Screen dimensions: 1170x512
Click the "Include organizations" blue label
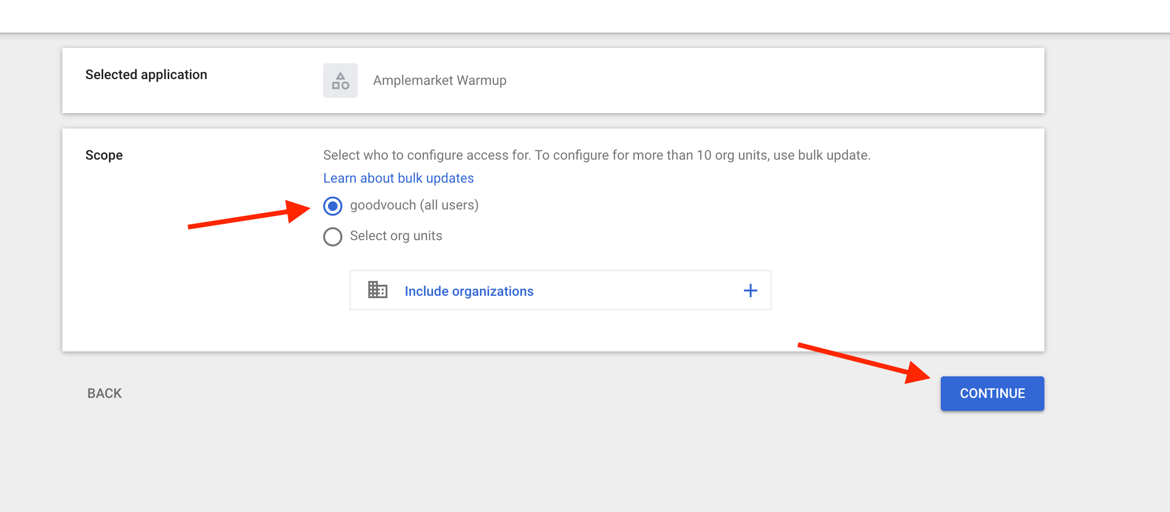coord(469,291)
